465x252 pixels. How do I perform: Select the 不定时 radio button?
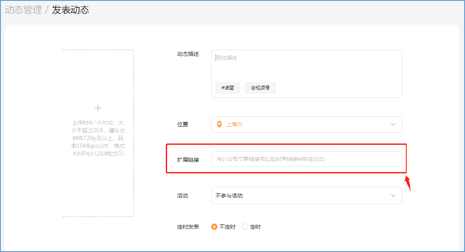pos(214,227)
